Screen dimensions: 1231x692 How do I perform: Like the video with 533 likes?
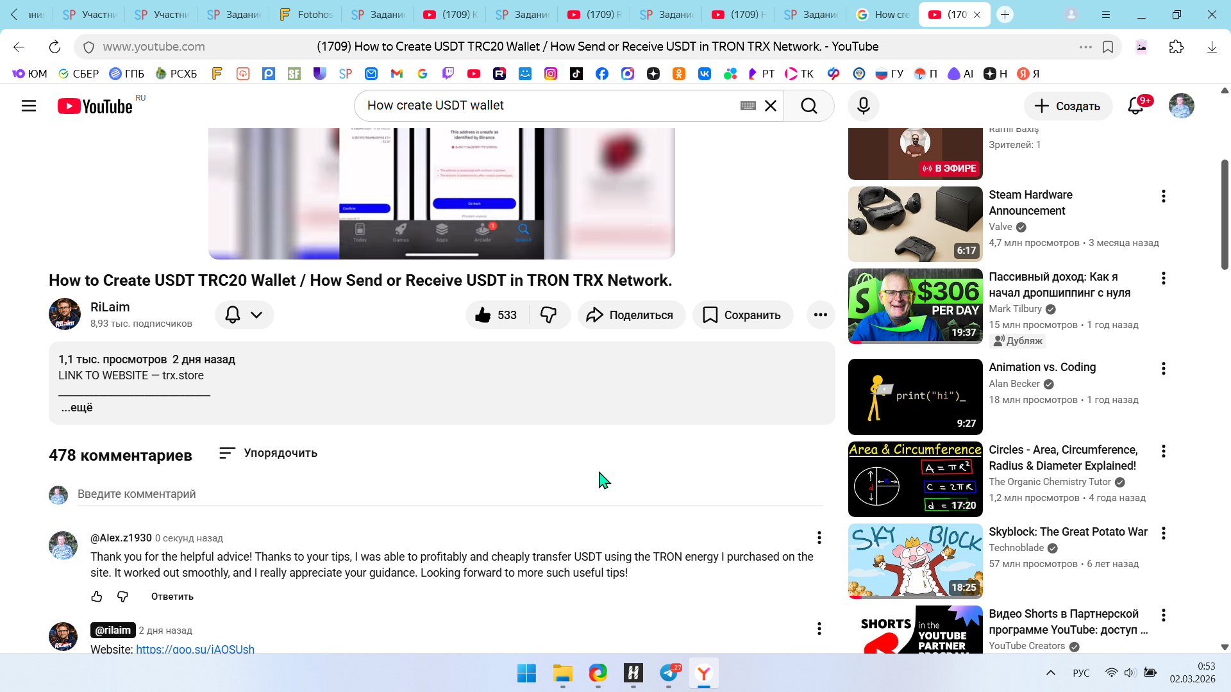pyautogui.click(x=496, y=315)
